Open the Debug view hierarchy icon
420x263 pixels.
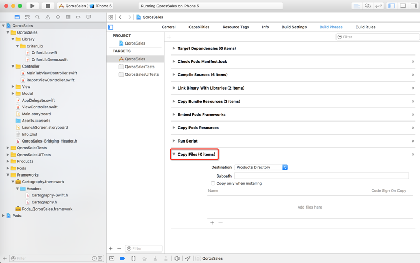(x=177, y=258)
